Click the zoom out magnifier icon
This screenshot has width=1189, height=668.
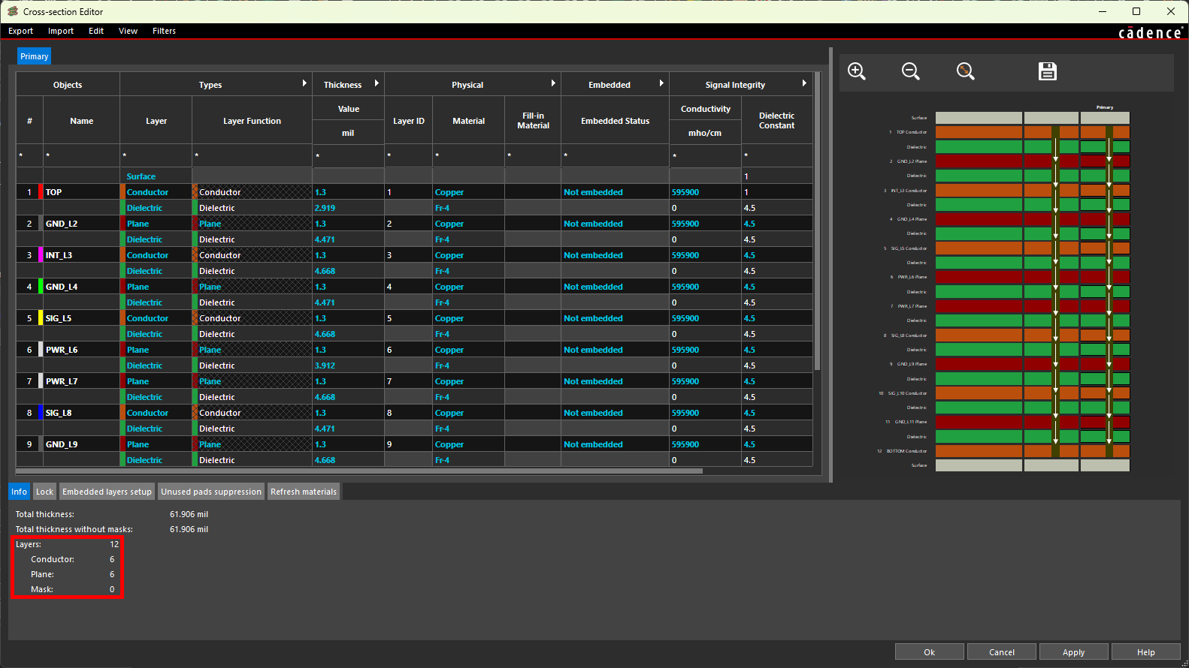point(911,71)
